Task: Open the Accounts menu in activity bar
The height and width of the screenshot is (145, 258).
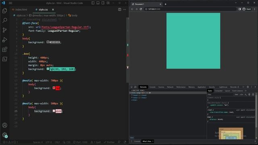Action: 4,125
